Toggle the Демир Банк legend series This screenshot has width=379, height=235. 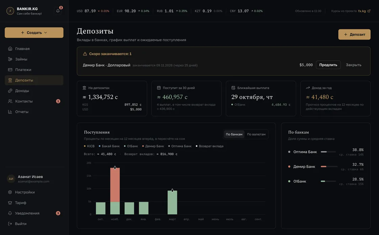[x=153, y=146]
